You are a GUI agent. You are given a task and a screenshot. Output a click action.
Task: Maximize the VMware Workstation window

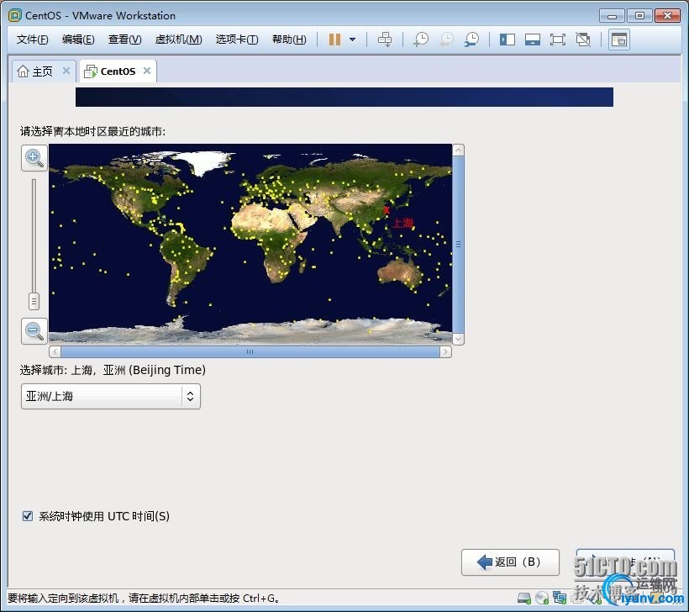pyautogui.click(x=639, y=16)
